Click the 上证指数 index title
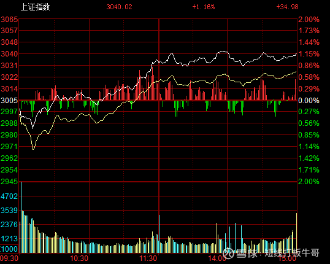This screenshot has height=264, width=330. (x=35, y=7)
